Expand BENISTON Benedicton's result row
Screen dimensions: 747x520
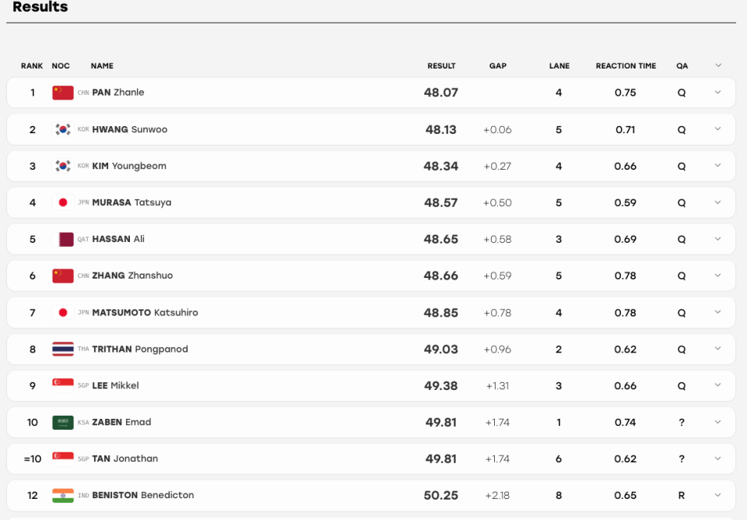point(718,495)
